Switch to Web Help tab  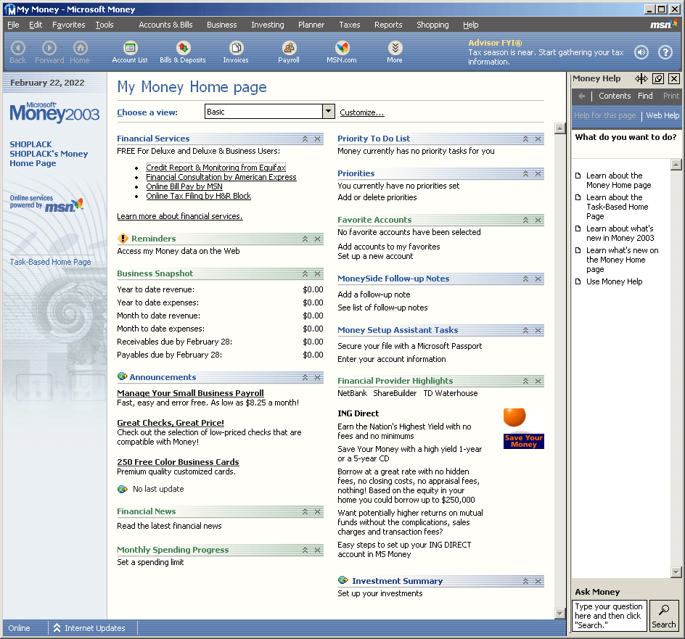click(663, 115)
